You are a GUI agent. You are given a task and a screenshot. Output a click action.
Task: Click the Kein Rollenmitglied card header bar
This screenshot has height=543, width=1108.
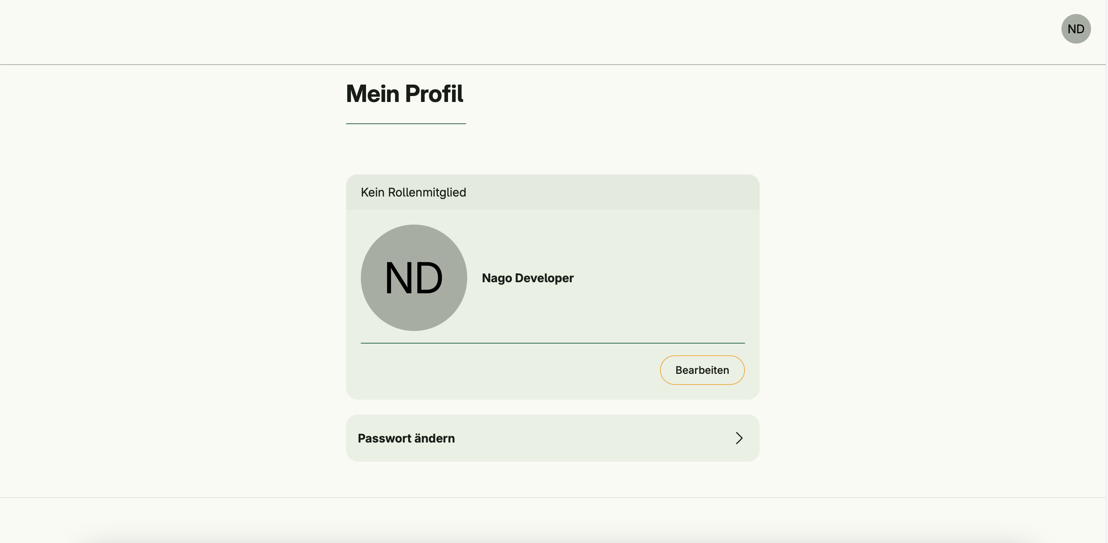[602, 192]
